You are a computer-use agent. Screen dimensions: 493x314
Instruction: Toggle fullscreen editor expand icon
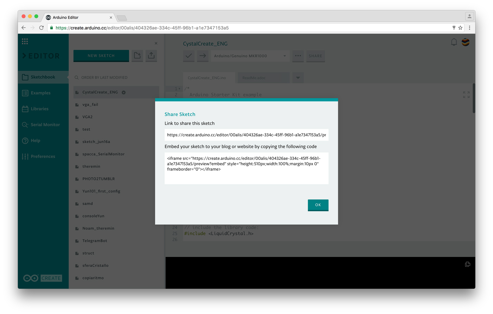click(466, 95)
